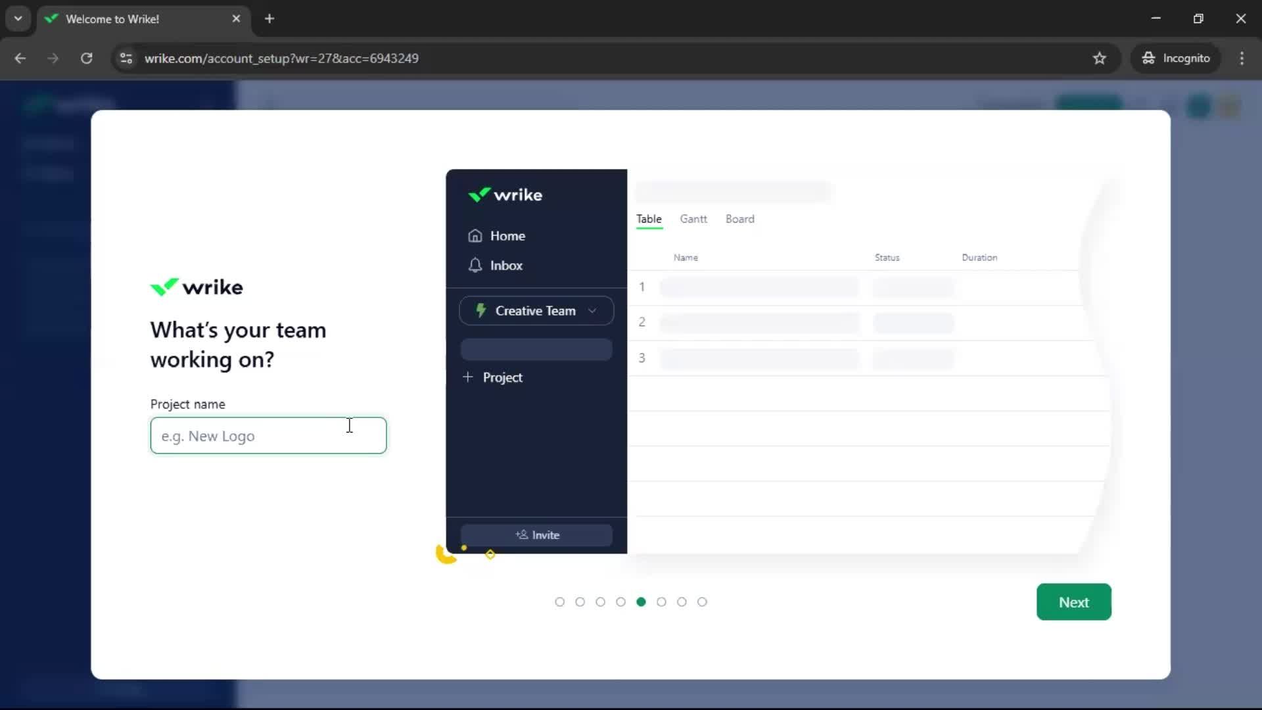Click the Invite button in preview
This screenshot has width=1262, height=710.
536,534
